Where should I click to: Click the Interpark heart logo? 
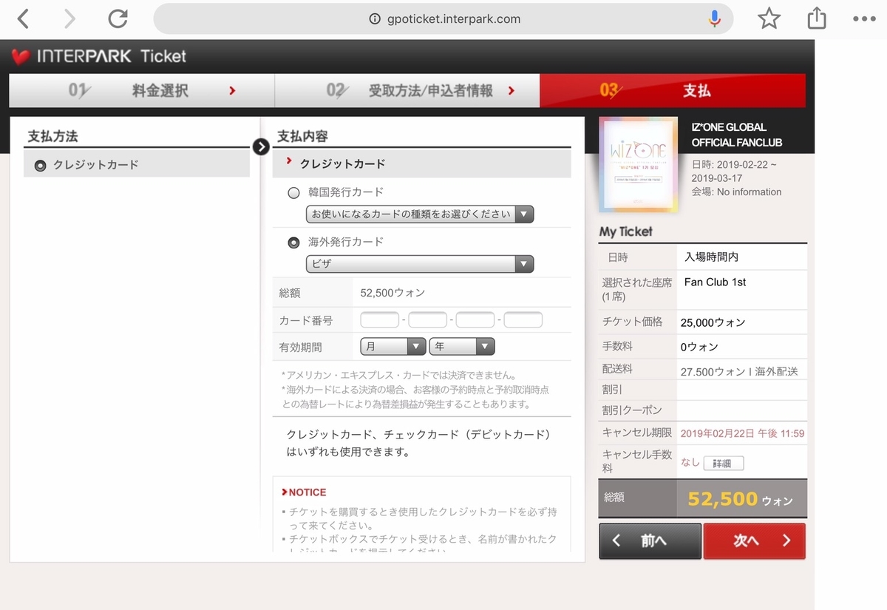click(x=21, y=56)
